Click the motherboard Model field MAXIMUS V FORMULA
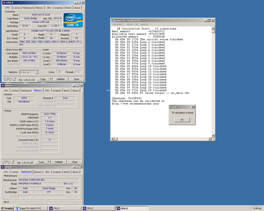Viewport: 264px width, 211px height. 38,183
